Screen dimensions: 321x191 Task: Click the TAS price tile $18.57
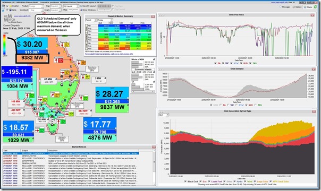pyautogui.click(x=19, y=127)
